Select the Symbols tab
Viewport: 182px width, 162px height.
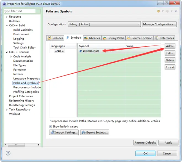pos(74,38)
